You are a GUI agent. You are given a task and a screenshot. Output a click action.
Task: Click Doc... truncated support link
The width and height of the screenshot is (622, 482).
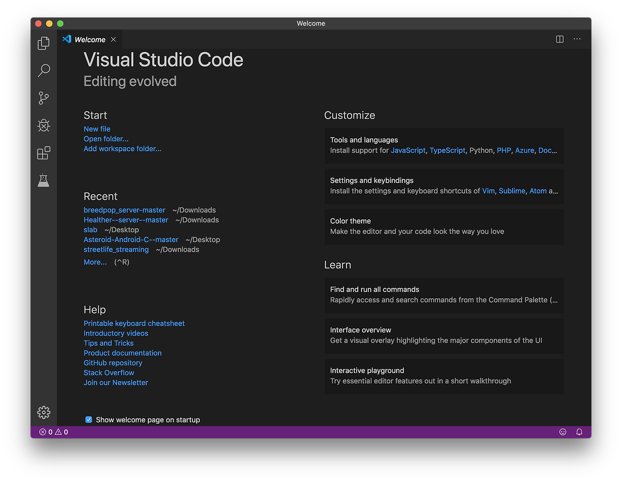pyautogui.click(x=548, y=150)
